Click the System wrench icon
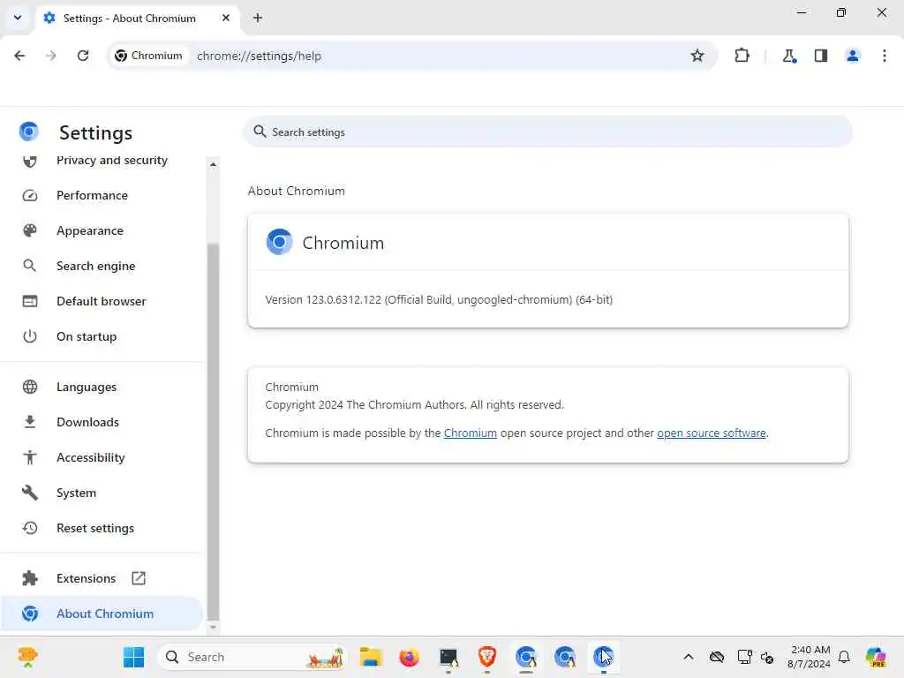The height and width of the screenshot is (678, 904). (x=30, y=493)
